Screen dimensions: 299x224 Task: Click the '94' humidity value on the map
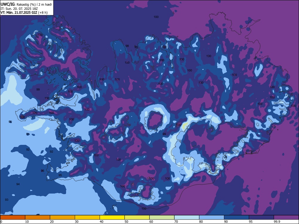(x=18, y=184)
